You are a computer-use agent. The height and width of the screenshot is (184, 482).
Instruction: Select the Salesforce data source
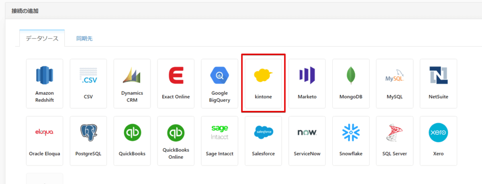[x=263, y=141]
